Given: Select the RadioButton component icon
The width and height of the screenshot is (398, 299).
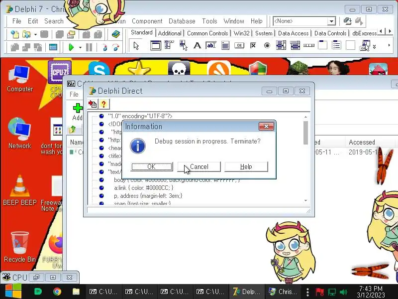Looking at the screenshot, I should pos(267,46).
